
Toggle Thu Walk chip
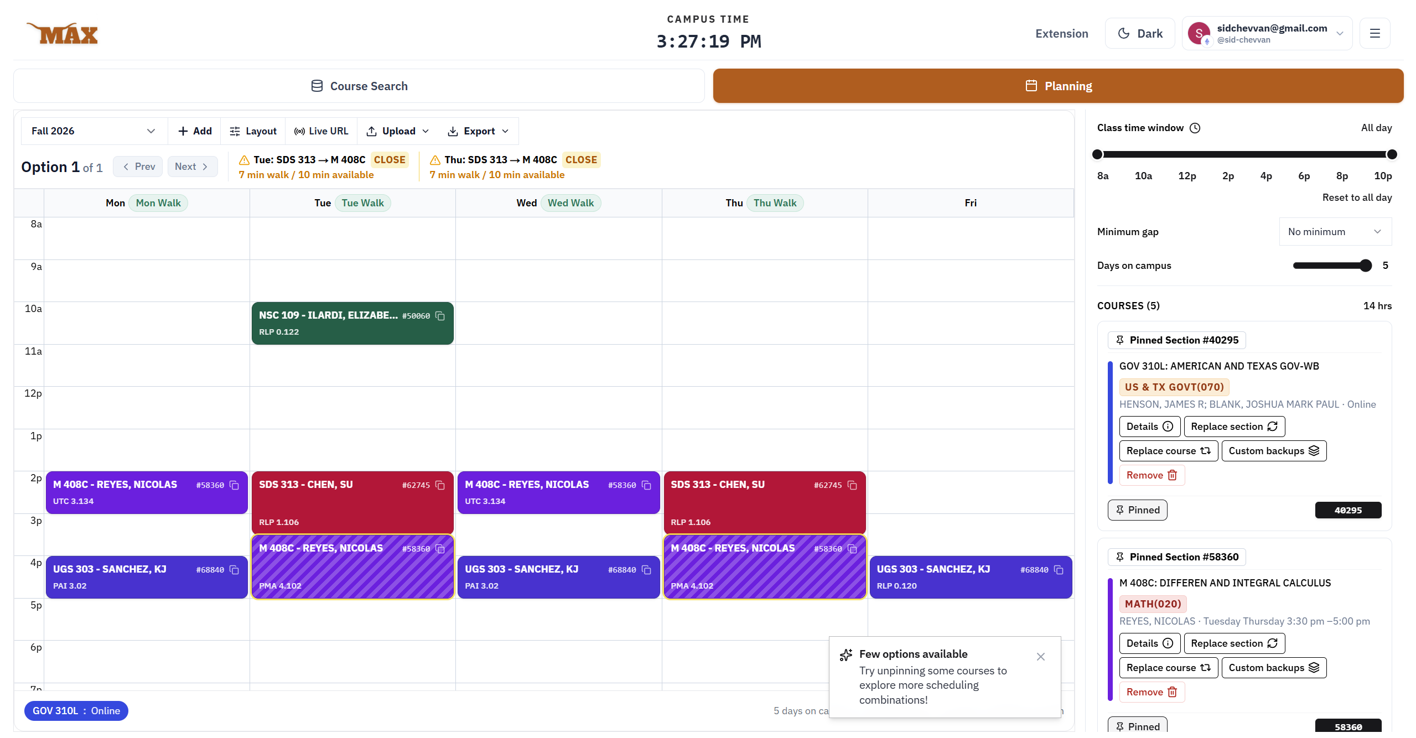(775, 203)
